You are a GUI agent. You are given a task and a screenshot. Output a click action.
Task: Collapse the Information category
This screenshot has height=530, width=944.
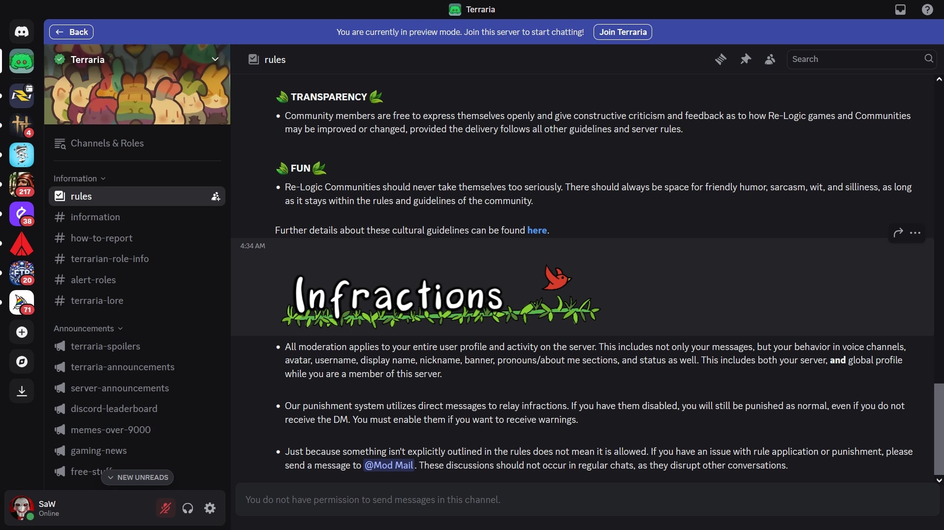tap(79, 178)
